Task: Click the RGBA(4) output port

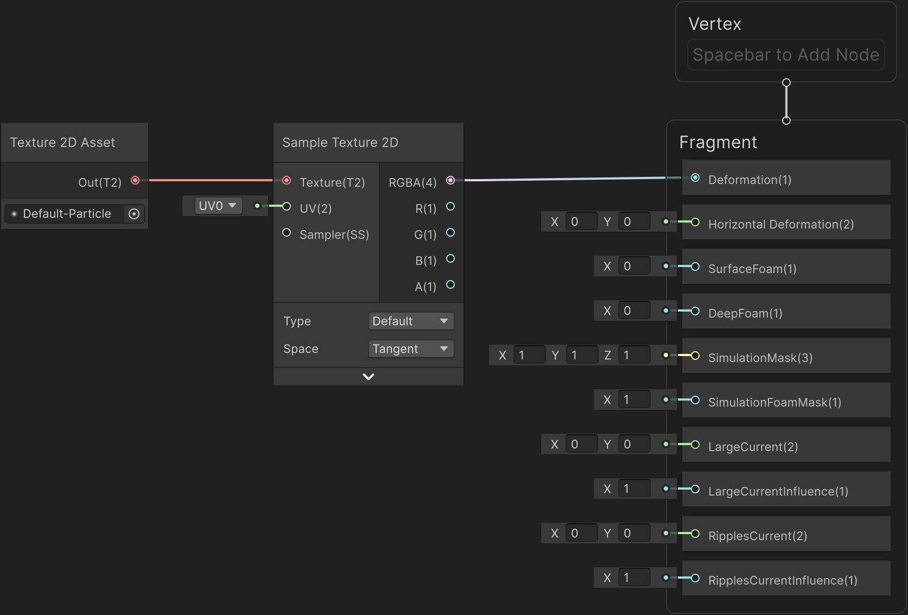Action: [x=450, y=180]
